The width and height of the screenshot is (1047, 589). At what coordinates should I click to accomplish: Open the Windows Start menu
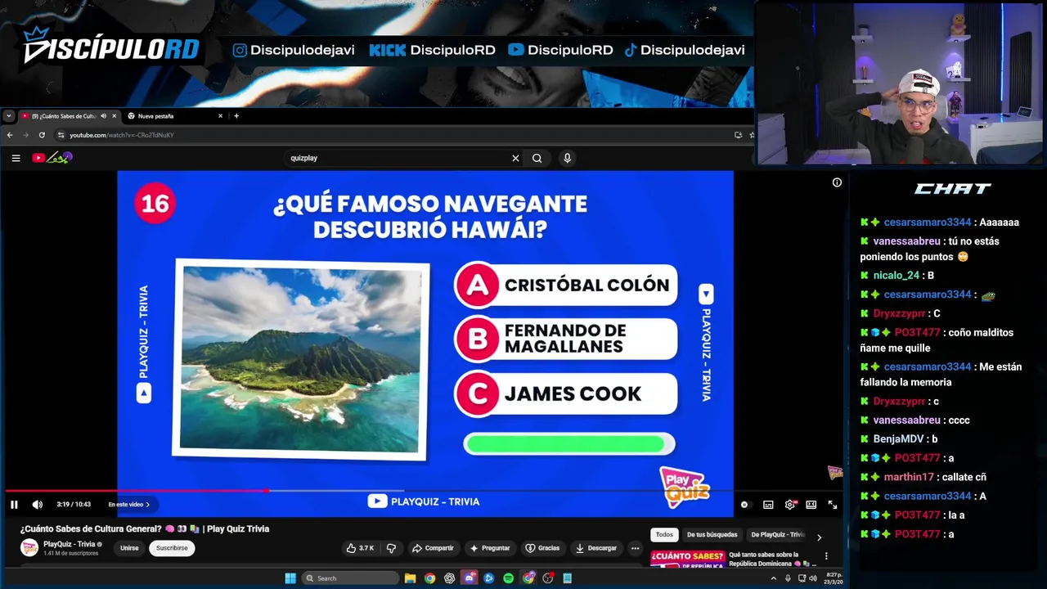290,578
